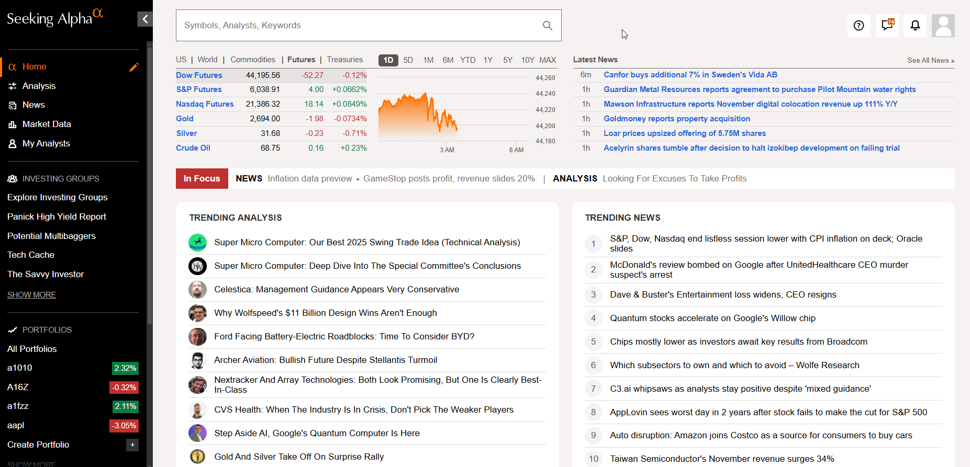Open the user profile avatar
Image resolution: width=970 pixels, height=467 pixels.
tap(943, 26)
